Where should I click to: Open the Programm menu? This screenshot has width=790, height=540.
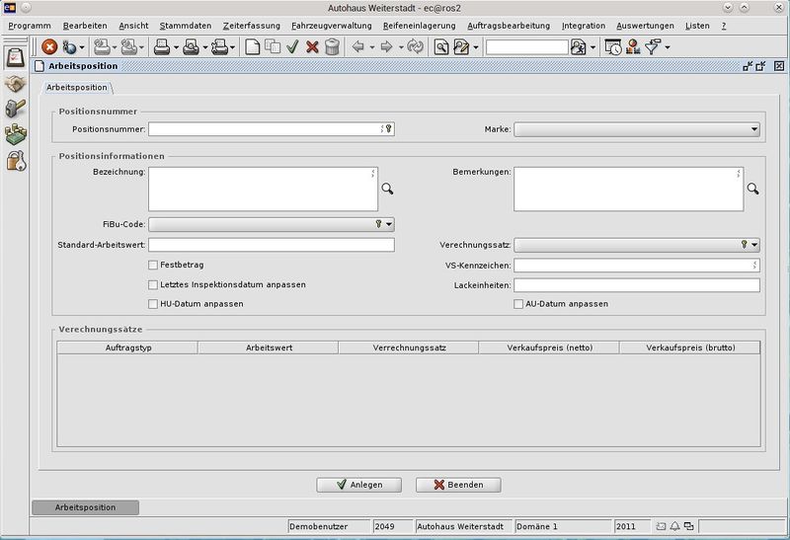point(30,26)
